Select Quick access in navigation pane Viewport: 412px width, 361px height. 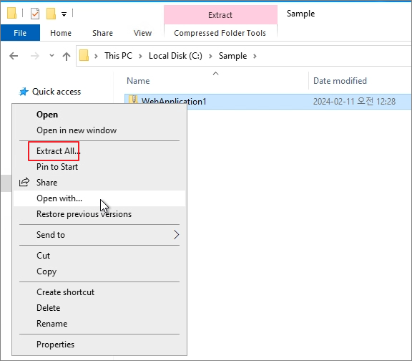point(57,92)
